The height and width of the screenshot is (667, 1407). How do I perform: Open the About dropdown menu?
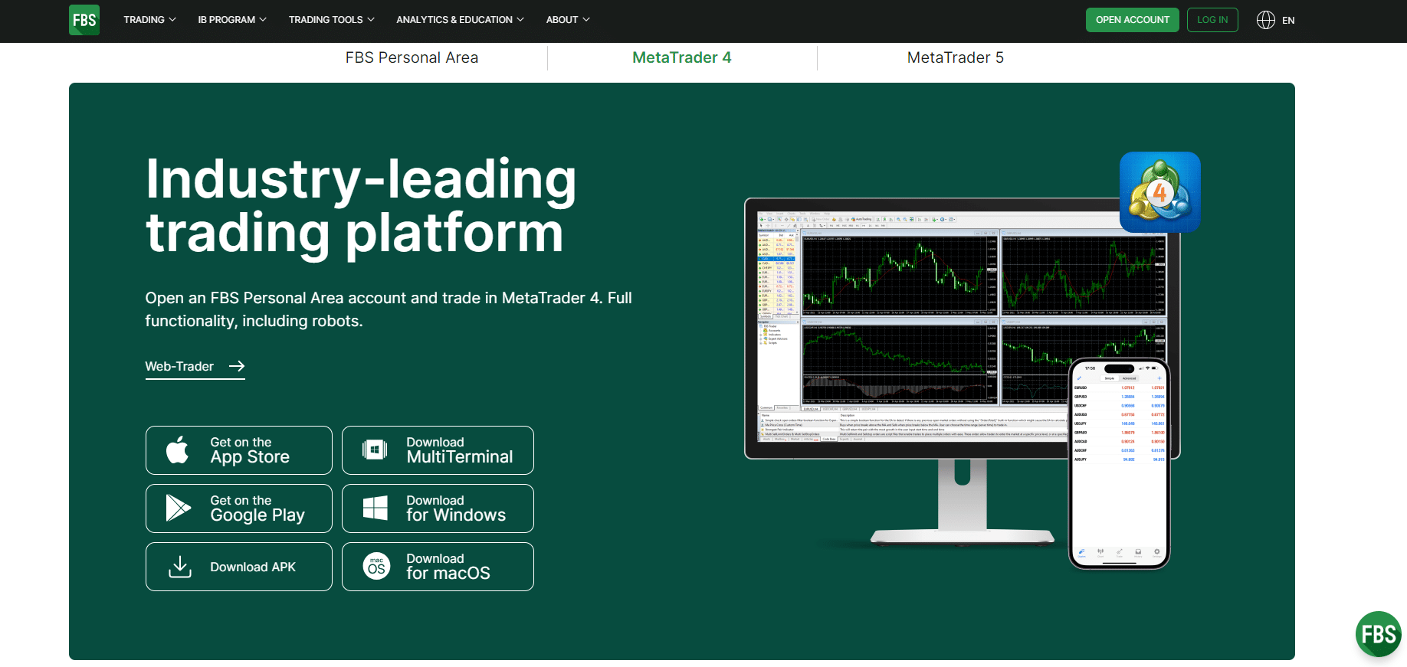(568, 20)
